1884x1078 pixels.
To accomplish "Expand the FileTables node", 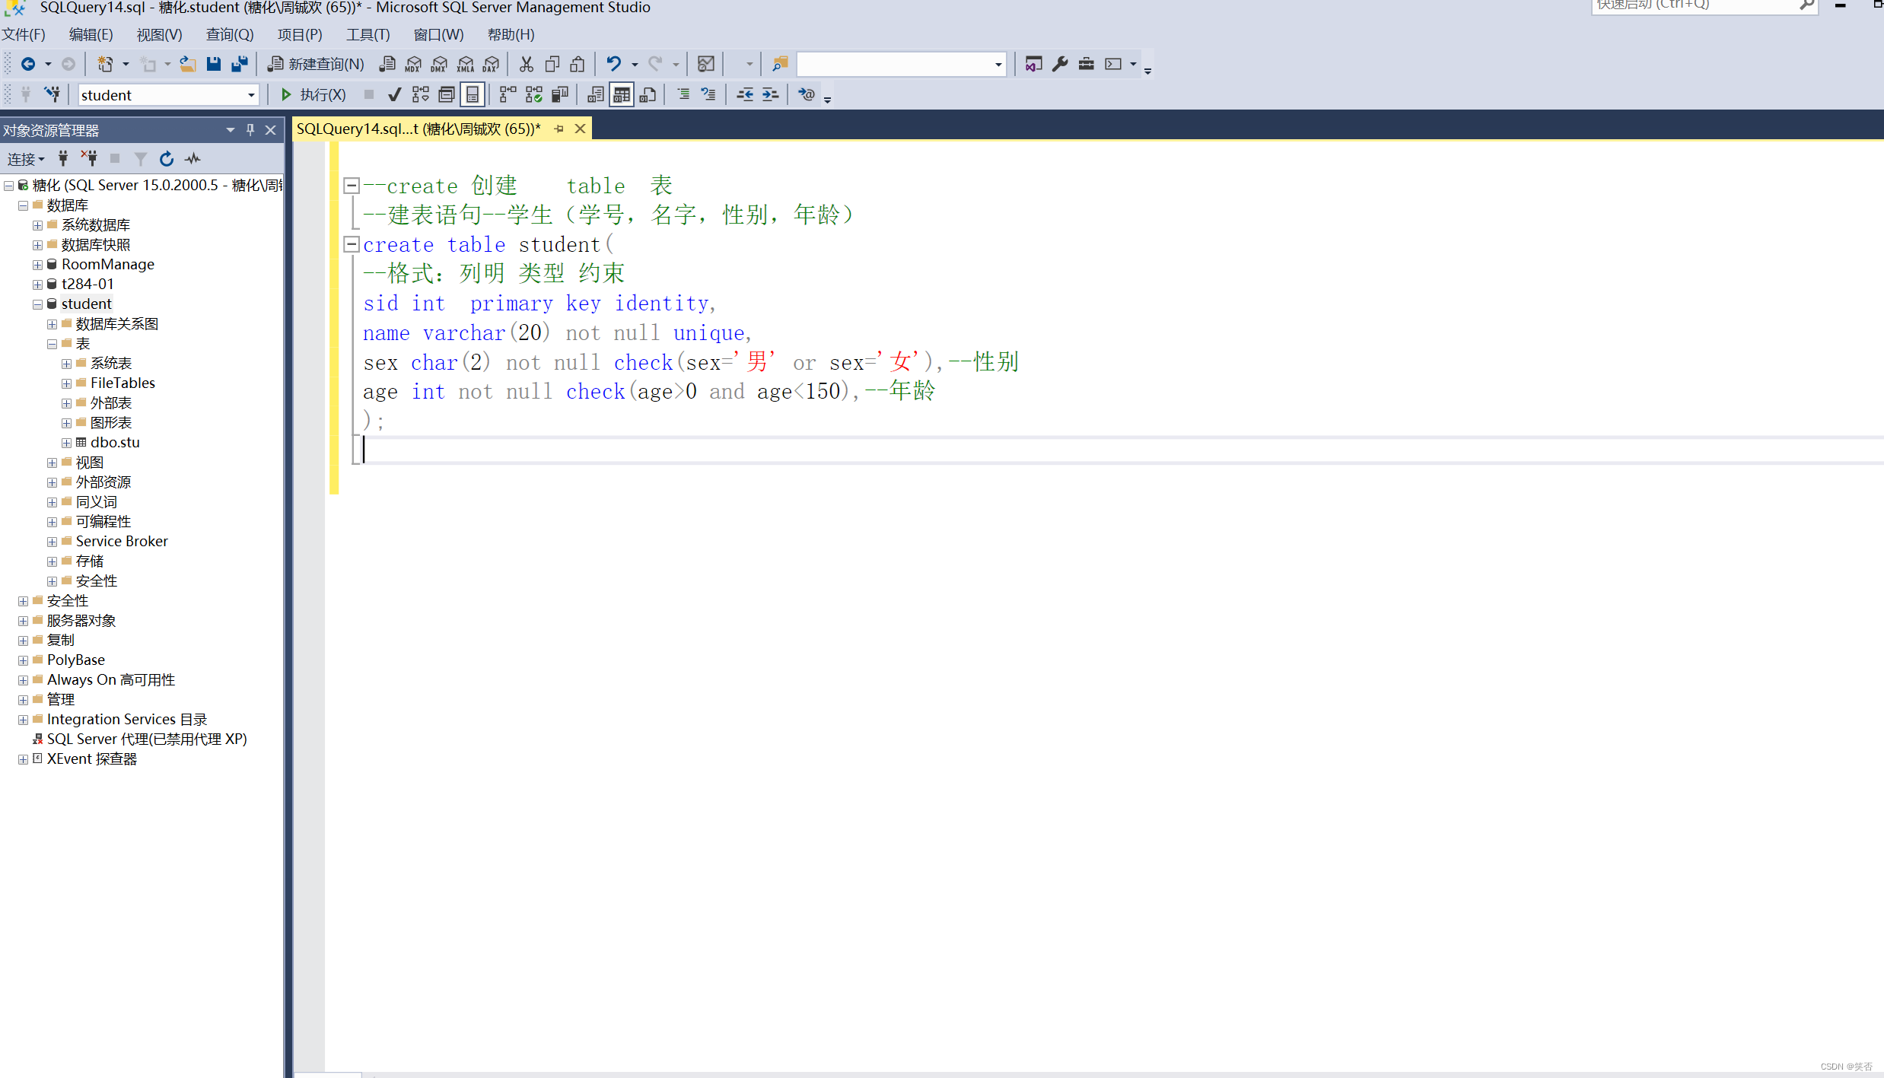I will (x=66, y=383).
